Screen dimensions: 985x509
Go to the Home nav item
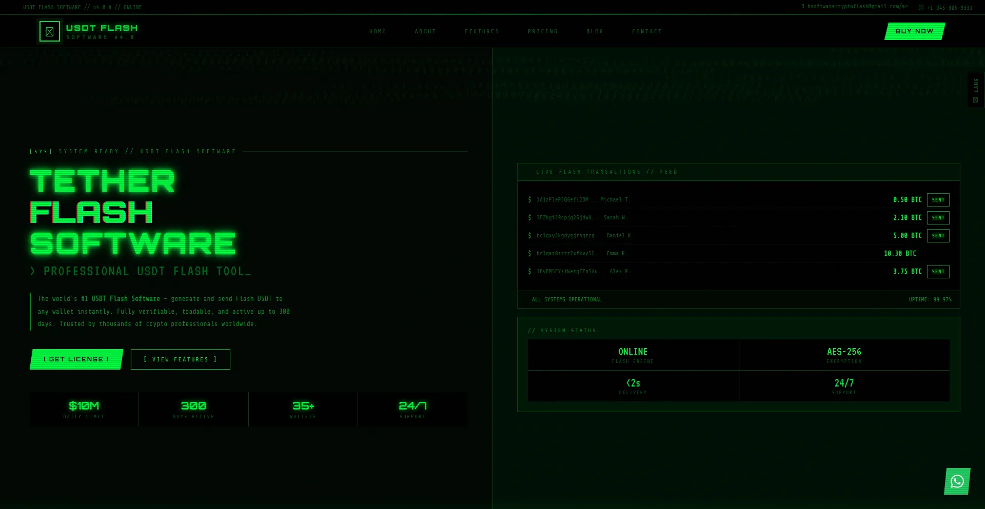point(378,31)
